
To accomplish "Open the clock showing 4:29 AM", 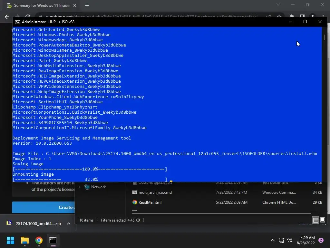I will 306,240.
